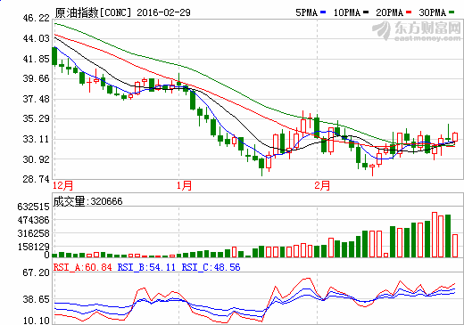Viewport: 464px width, 325px height.
Task: Click the 10.10 RSI axis value
Action: [x=37, y=321]
